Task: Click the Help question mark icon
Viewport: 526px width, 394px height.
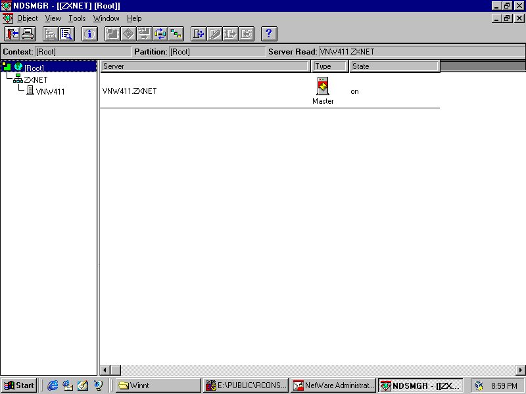Action: pyautogui.click(x=269, y=34)
